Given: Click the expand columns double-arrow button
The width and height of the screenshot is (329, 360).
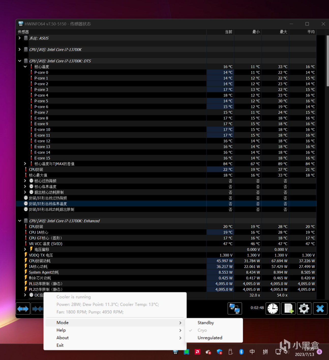Looking at the screenshot, I should click(x=23, y=309).
